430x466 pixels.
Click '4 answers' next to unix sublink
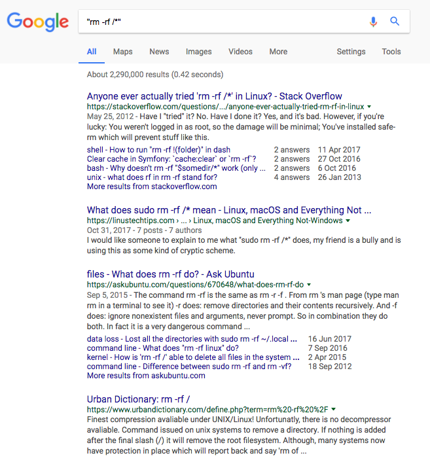pyautogui.click(x=292, y=177)
